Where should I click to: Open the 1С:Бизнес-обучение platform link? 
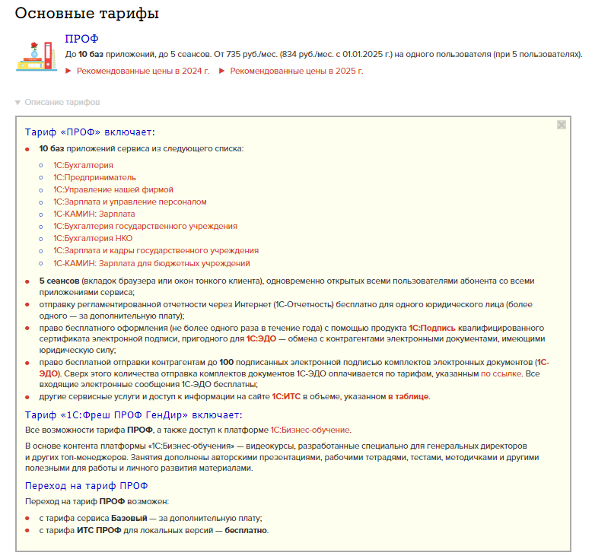point(310,430)
